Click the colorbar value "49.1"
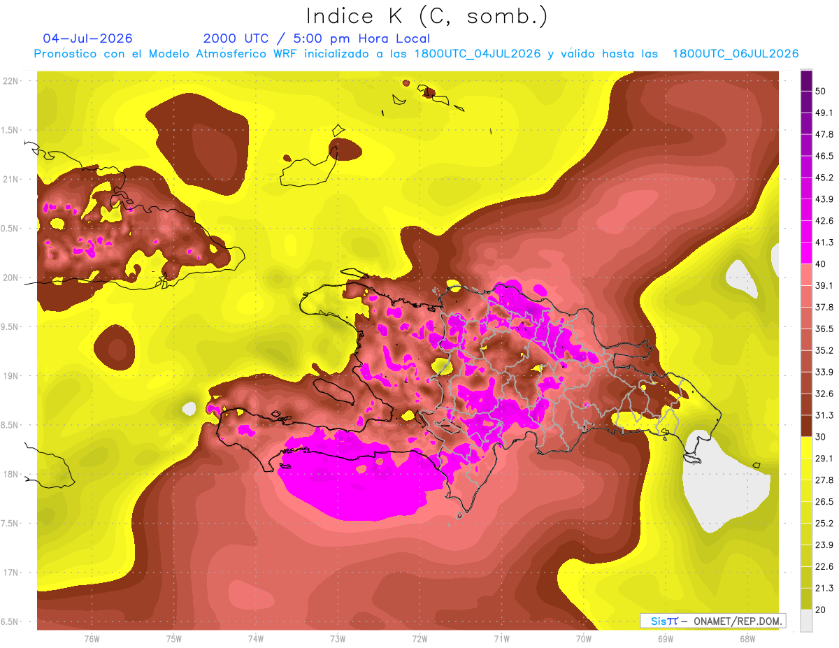 825,113
